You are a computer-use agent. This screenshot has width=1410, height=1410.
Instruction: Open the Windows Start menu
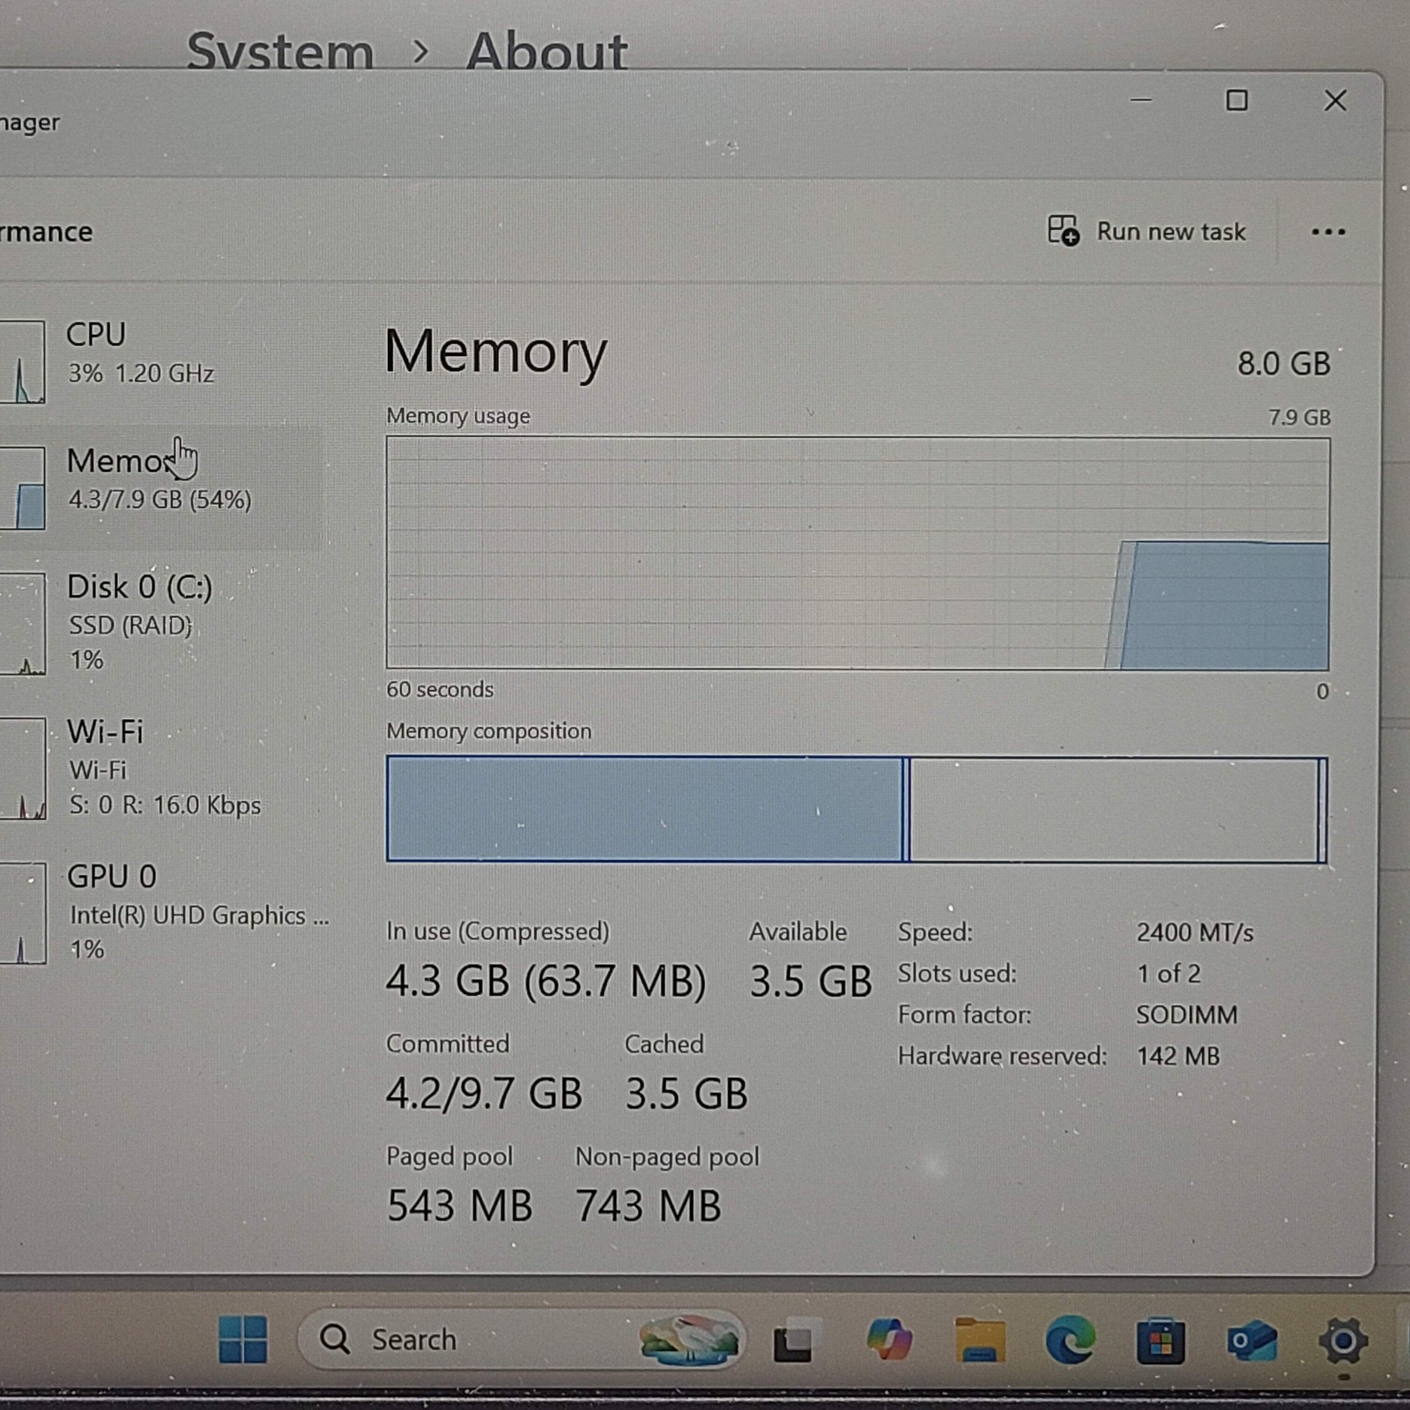(x=242, y=1339)
